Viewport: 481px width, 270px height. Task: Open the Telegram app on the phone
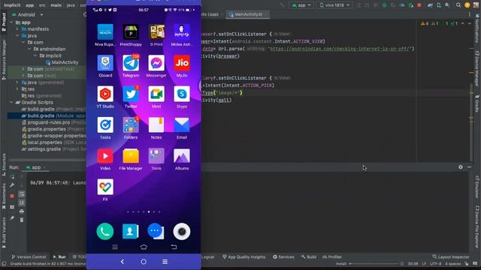pyautogui.click(x=131, y=63)
